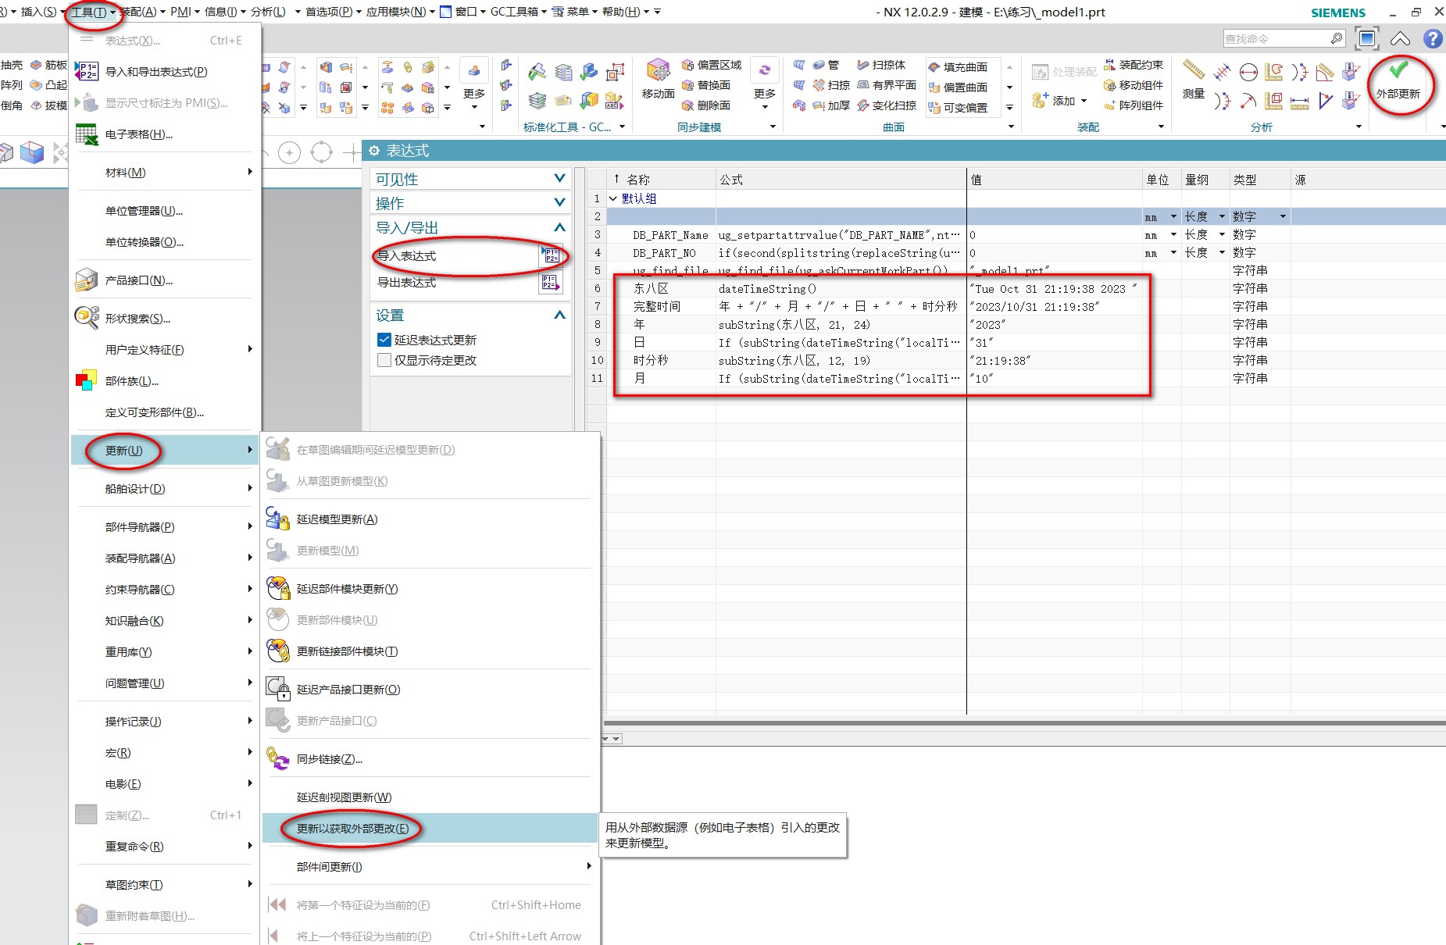Image resolution: width=1446 pixels, height=945 pixels.
Task: Click the 移动组件 icon
Action: [1109, 85]
